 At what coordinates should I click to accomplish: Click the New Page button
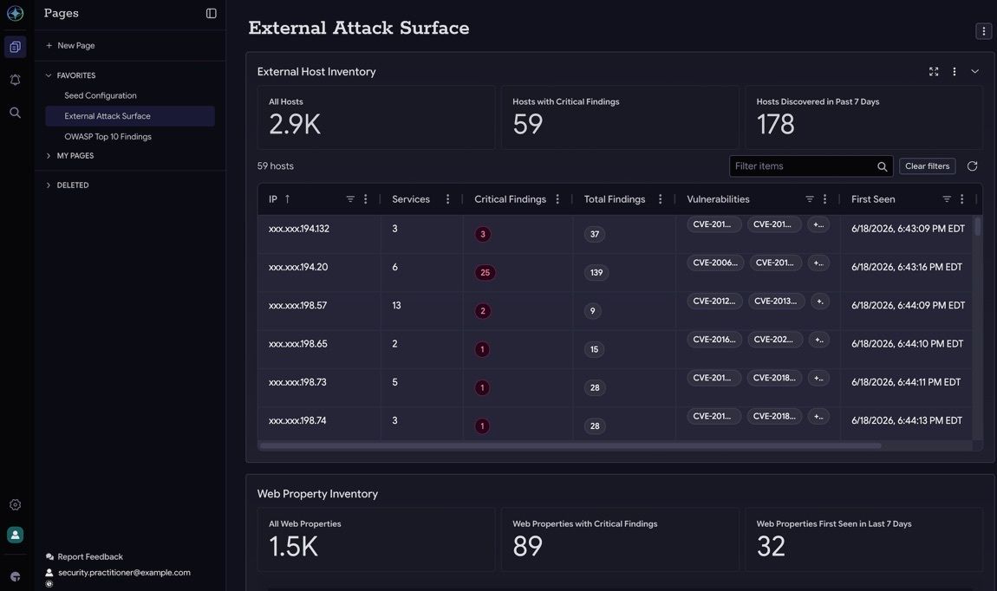(x=70, y=46)
